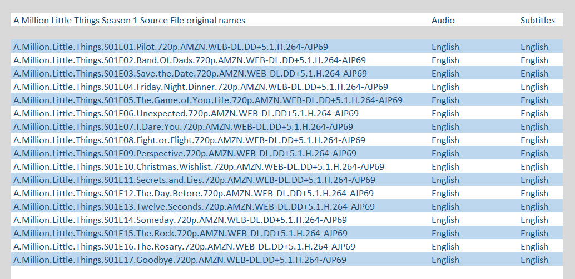575x279 pixels.
Task: Select the S01E13.Twelve.Seconds file name
Action: point(194,207)
